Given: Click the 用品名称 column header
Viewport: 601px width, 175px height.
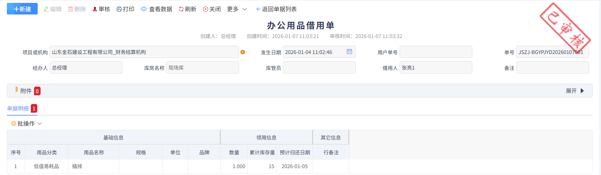Looking at the screenshot, I should pos(93,153).
